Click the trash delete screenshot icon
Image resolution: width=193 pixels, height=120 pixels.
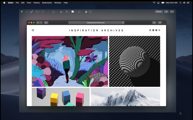coord(166,11)
